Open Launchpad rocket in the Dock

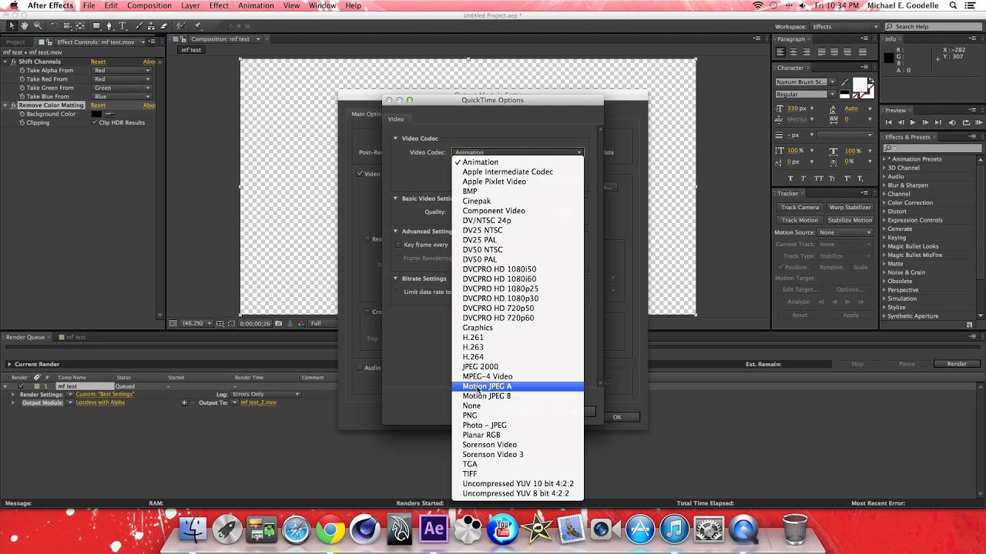coord(227,529)
